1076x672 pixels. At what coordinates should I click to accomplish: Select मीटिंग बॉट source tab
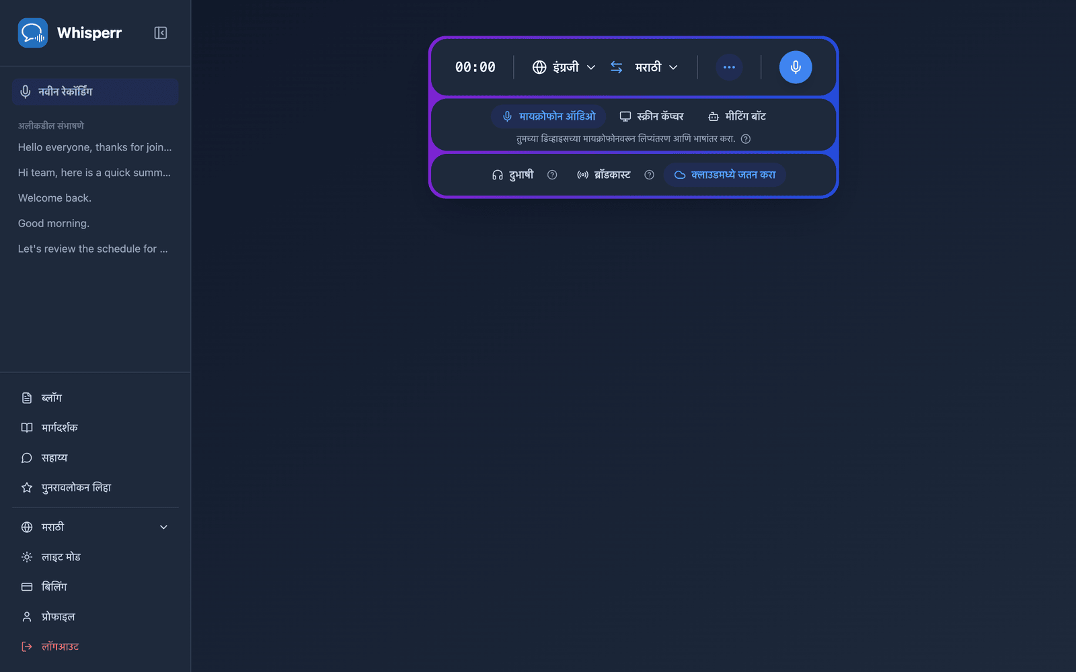point(737,116)
